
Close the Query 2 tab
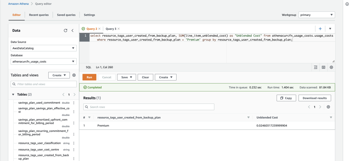99,29
